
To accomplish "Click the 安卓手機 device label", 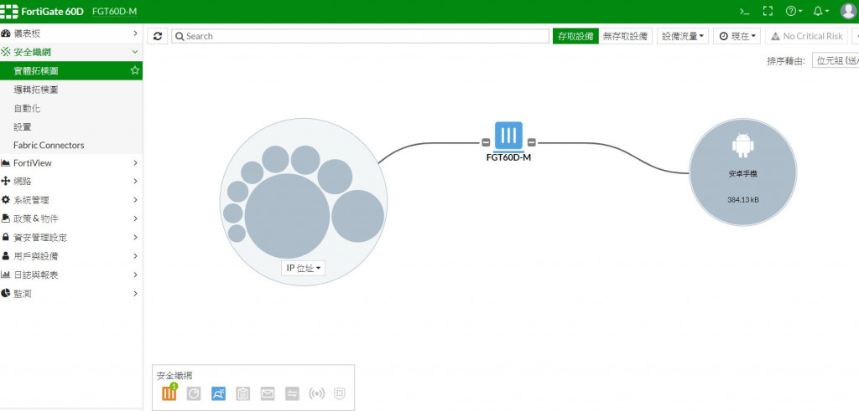I will coord(743,173).
